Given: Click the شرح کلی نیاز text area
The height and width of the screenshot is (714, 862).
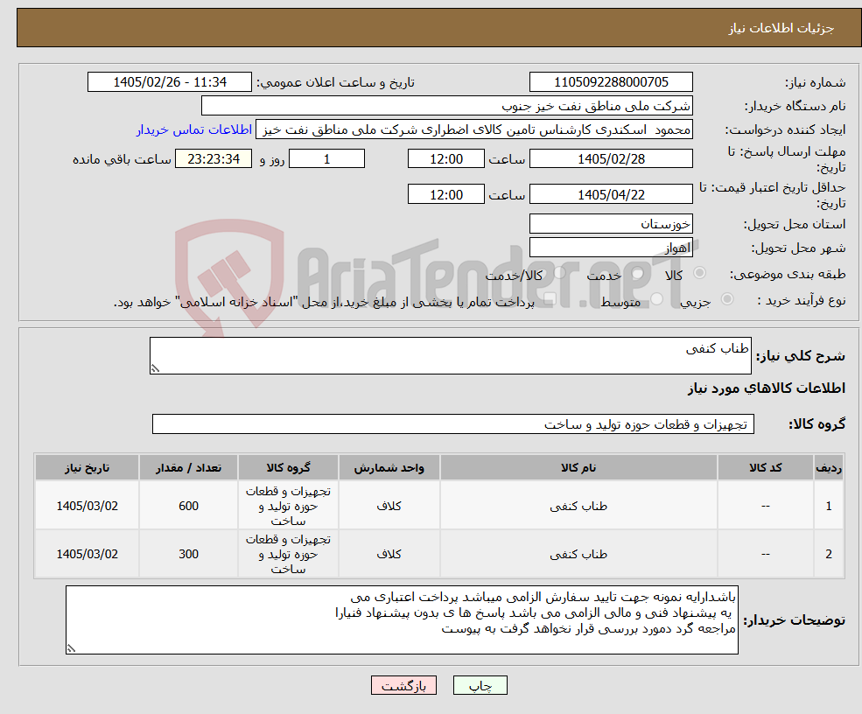Looking at the screenshot, I should tap(450, 355).
